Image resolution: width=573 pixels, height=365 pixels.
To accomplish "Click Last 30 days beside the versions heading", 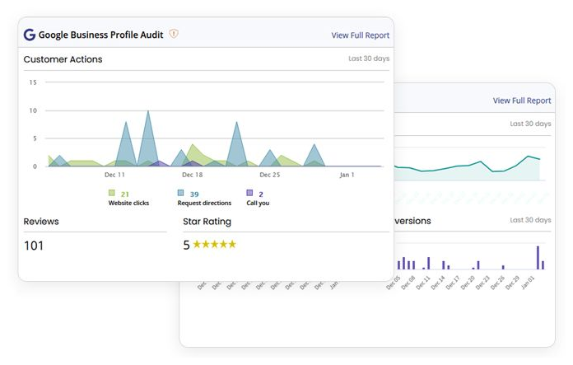I will pyautogui.click(x=530, y=220).
